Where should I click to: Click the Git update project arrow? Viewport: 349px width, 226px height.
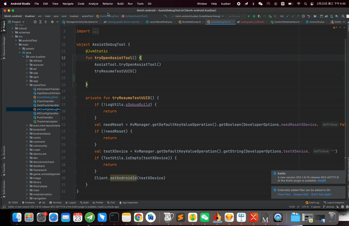click(x=288, y=16)
